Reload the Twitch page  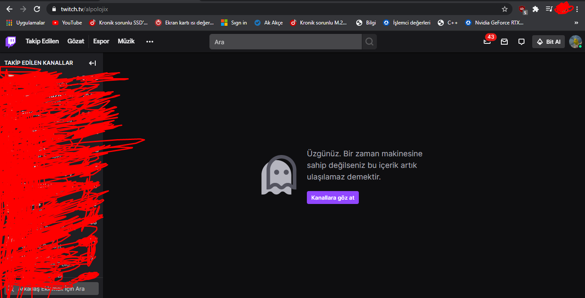click(x=37, y=9)
